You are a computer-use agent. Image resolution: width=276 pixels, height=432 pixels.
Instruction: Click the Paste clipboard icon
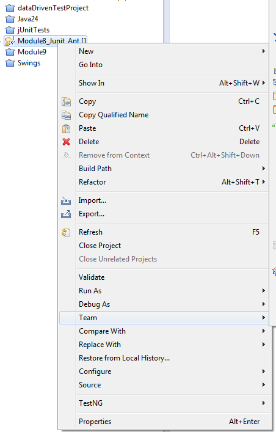pyautogui.click(x=66, y=128)
